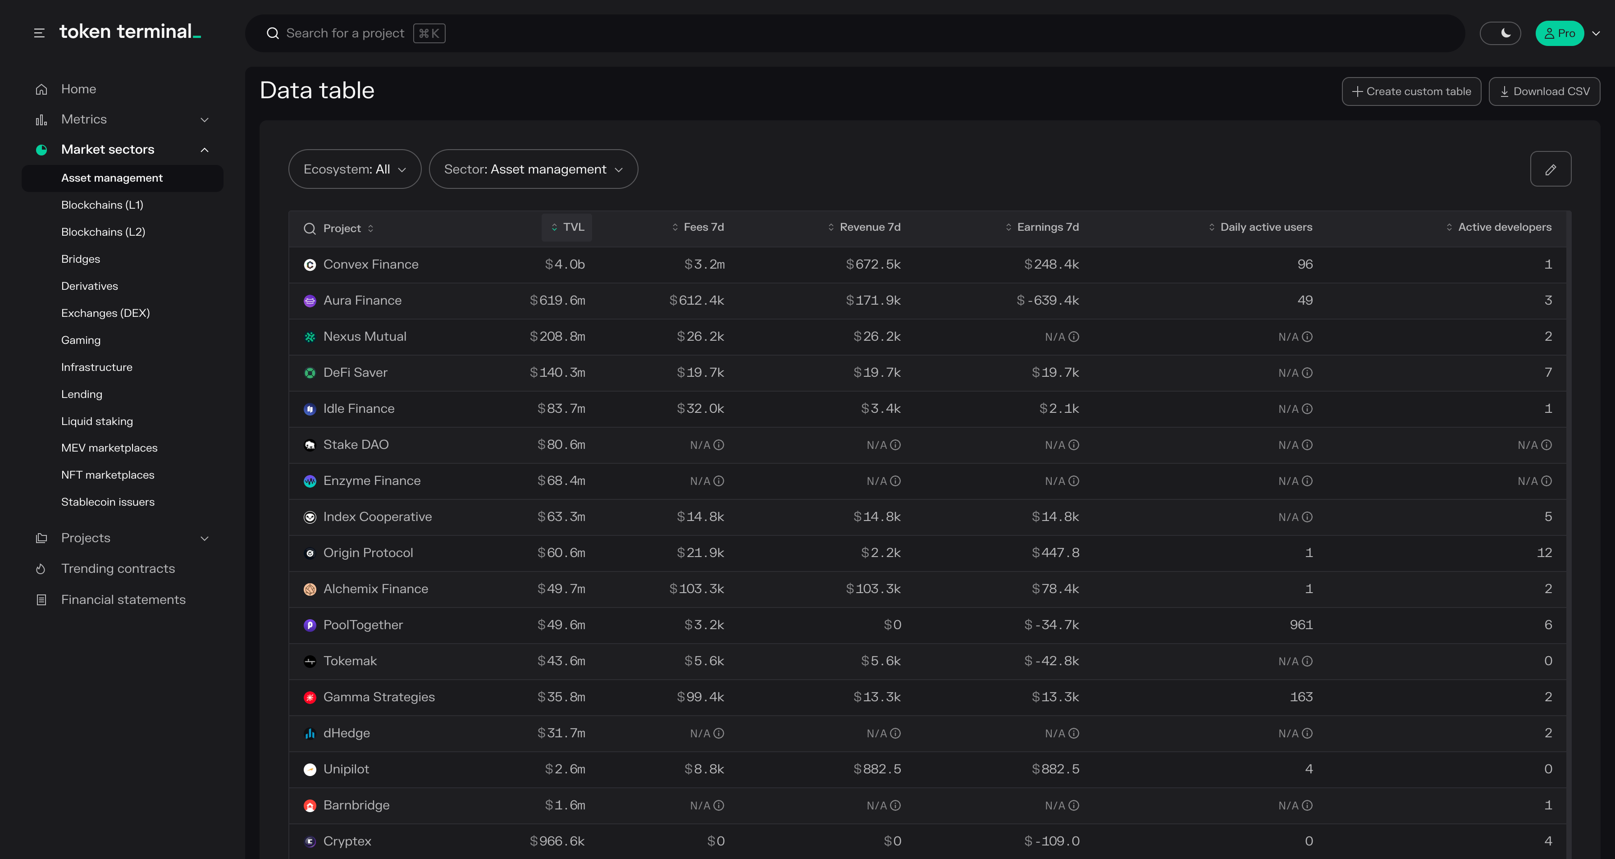1615x859 pixels.
Task: Click the pencil edit table icon
Action: 1550,169
